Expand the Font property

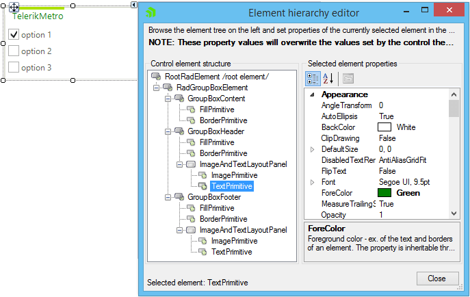[312, 182]
